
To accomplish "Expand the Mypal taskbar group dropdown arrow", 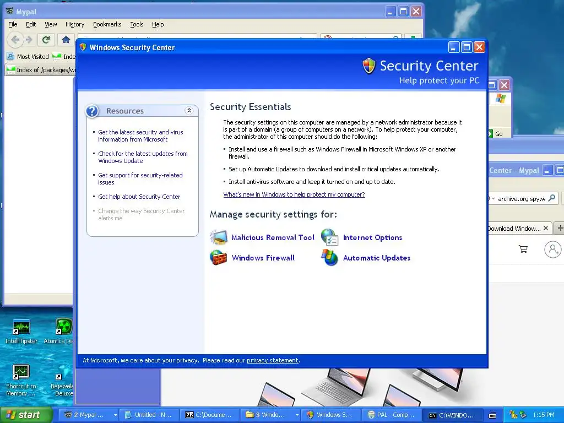I will point(115,415).
